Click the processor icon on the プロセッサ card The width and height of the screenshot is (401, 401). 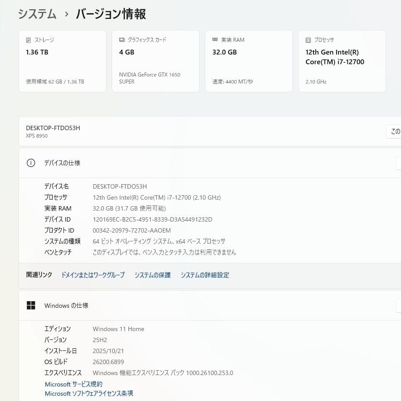coord(308,40)
